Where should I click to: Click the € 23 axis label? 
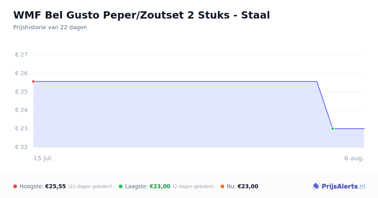(21, 129)
